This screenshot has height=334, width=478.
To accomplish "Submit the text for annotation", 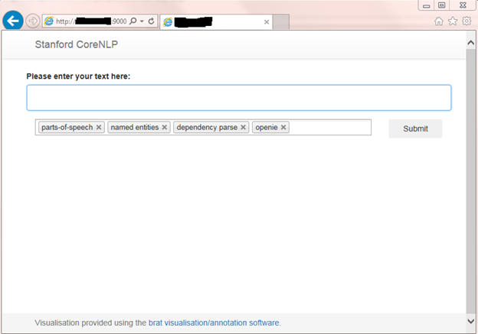I will pos(415,128).
